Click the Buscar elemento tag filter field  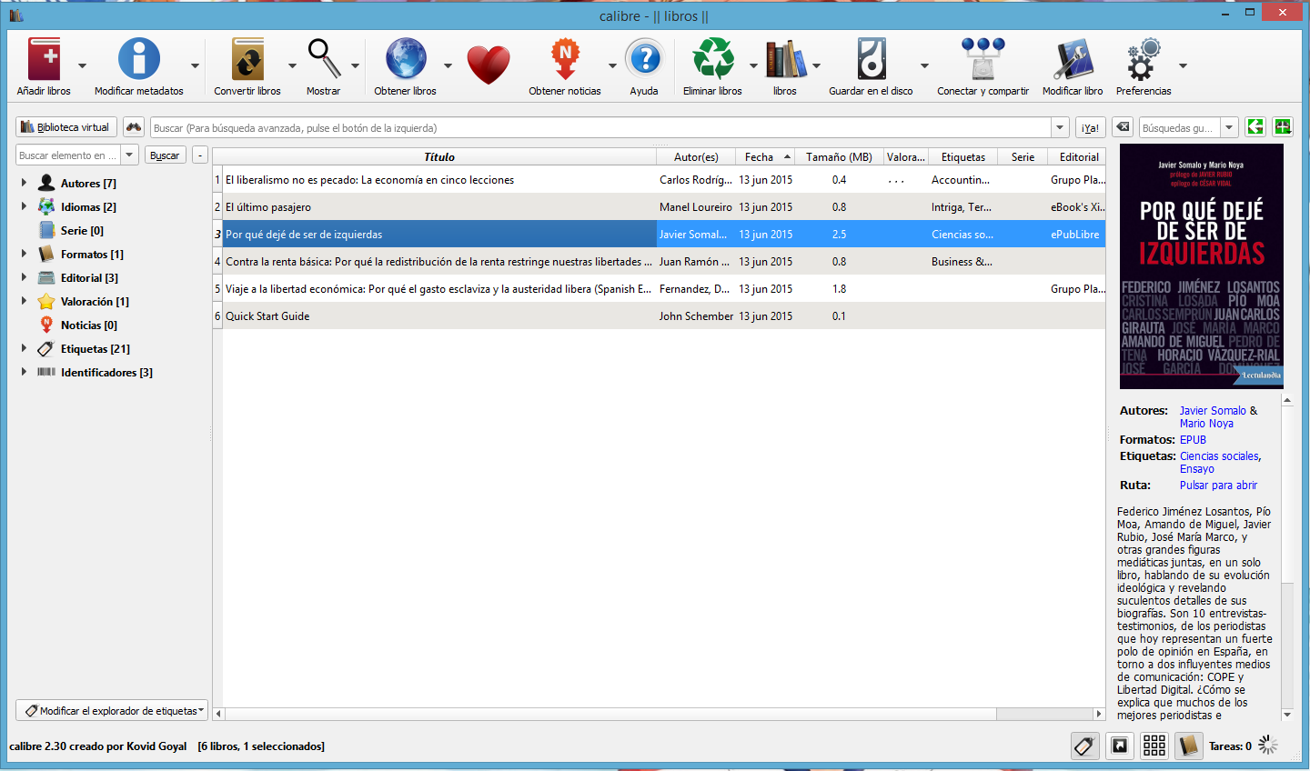point(69,155)
